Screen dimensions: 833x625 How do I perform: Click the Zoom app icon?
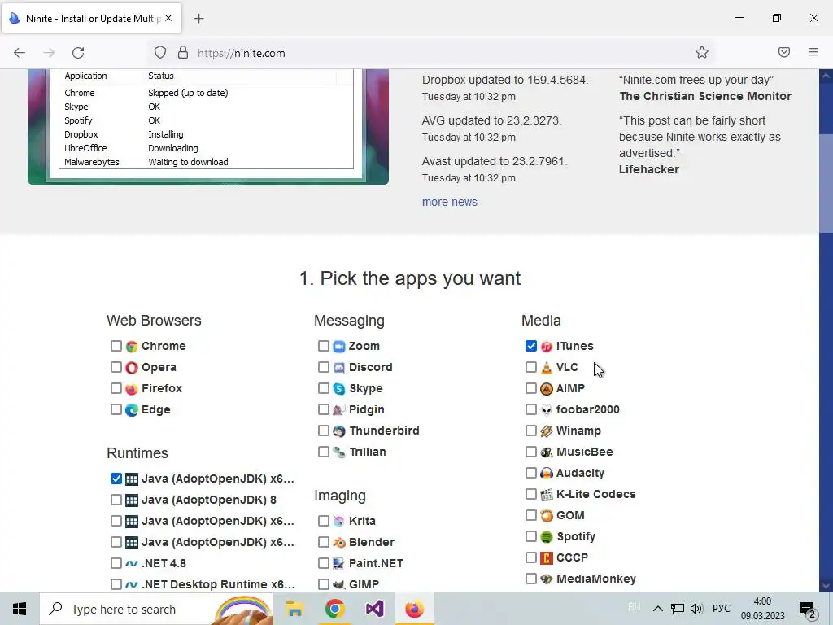339,347
